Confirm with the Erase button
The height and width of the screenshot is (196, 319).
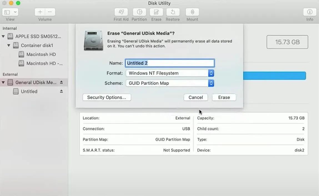click(224, 97)
